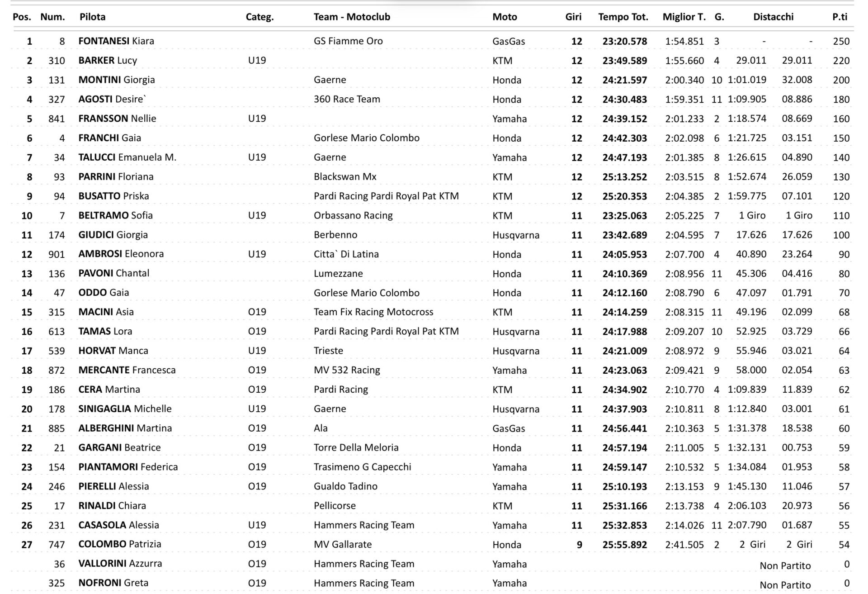Click Non Partito for VALLORINI Azzurra
868x594 pixels.
coord(785,566)
